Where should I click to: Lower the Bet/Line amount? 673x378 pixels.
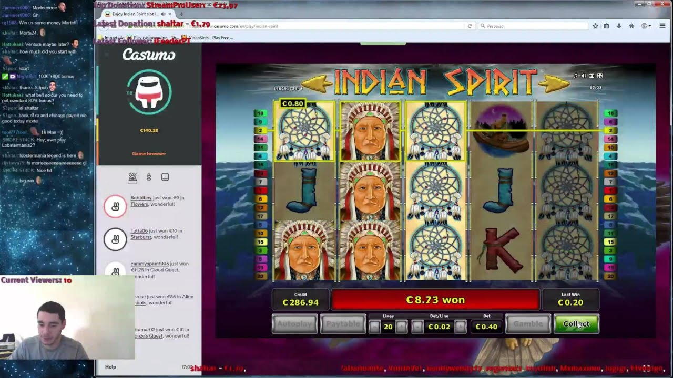point(417,327)
